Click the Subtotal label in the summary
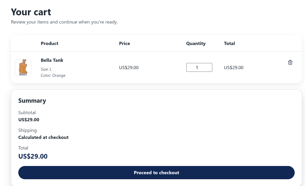 [27, 112]
